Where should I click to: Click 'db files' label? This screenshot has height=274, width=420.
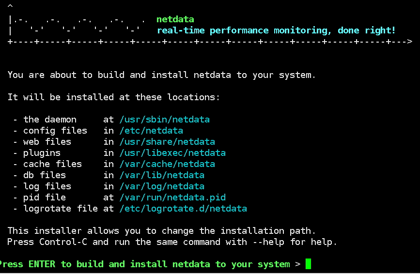pos(45,175)
